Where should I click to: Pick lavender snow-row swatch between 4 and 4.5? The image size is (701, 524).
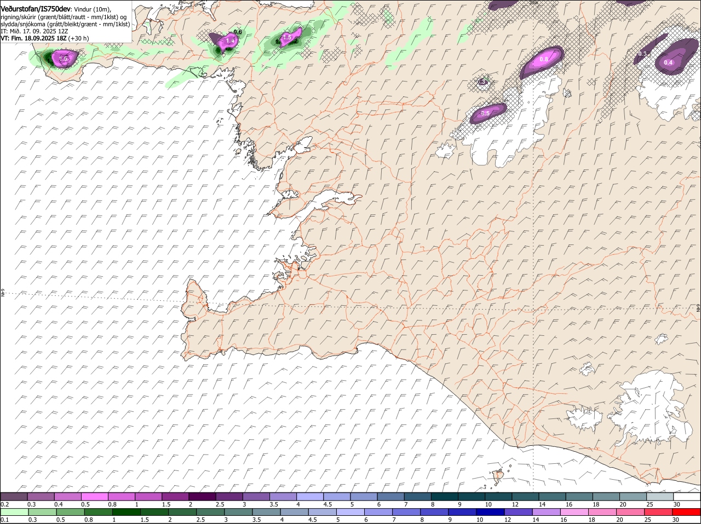coord(310,496)
